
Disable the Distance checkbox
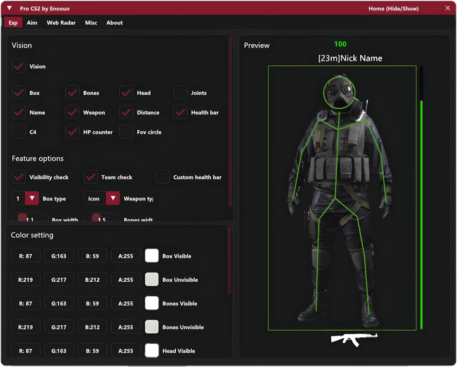tap(126, 113)
